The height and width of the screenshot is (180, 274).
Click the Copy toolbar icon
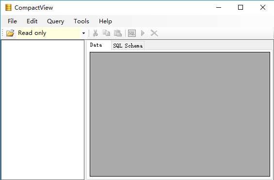click(106, 33)
